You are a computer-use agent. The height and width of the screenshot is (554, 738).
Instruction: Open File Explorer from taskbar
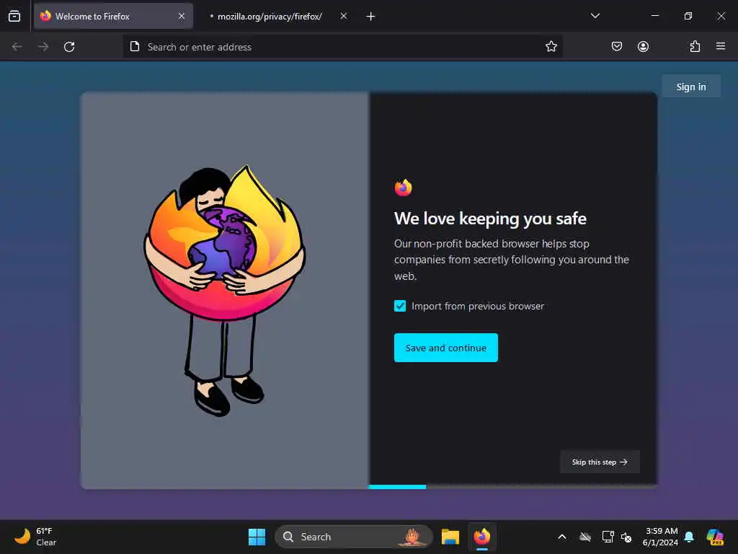tap(450, 537)
